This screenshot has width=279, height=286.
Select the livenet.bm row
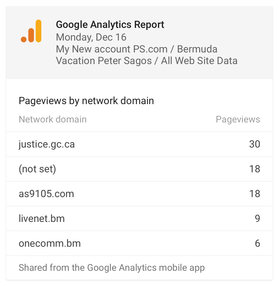click(139, 219)
